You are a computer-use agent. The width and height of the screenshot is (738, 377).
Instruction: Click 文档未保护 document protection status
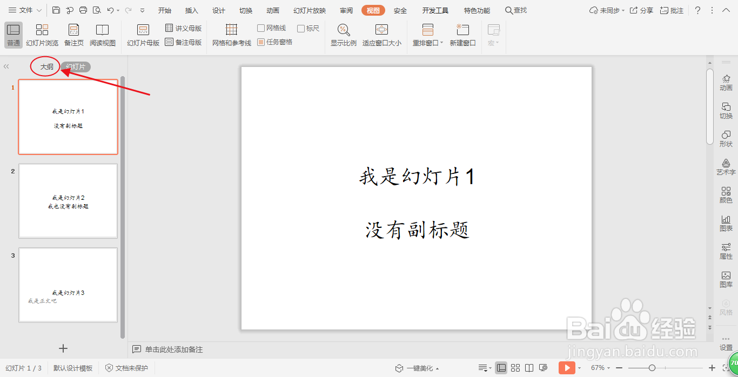coord(126,368)
